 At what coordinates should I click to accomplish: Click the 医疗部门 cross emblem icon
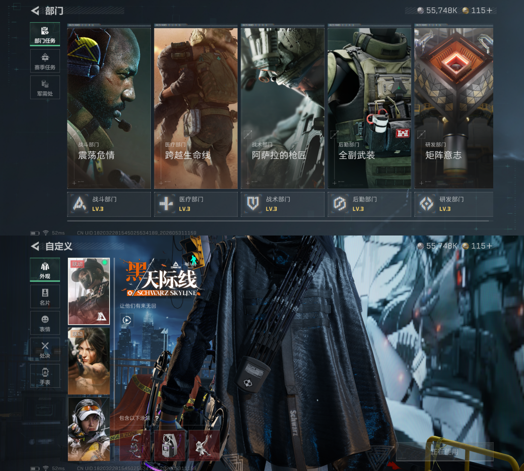pyautogui.click(x=166, y=204)
